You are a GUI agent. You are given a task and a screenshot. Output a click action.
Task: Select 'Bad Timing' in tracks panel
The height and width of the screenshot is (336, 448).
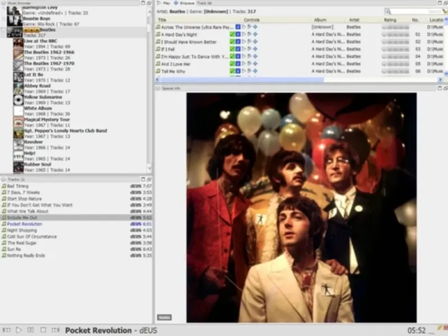pos(76,186)
